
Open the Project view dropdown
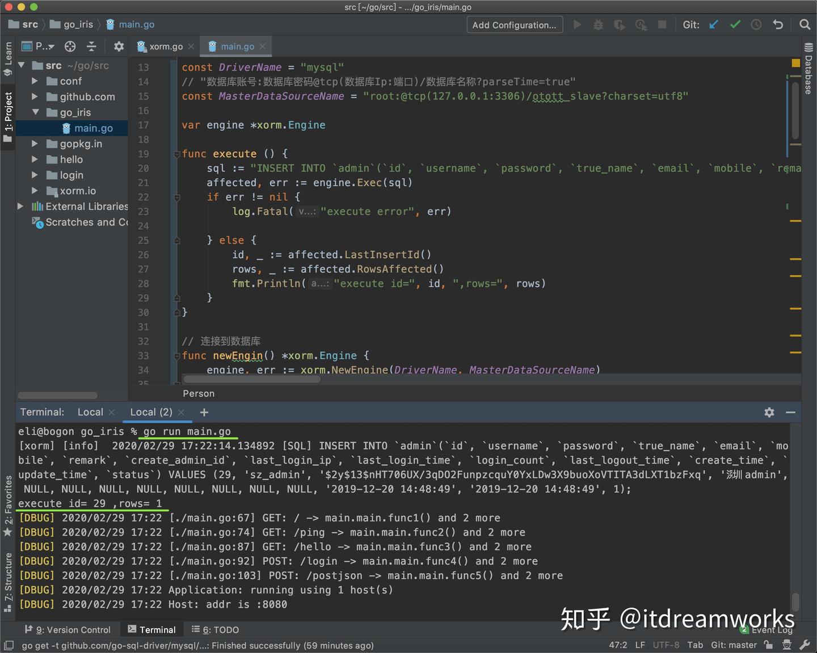click(x=38, y=47)
